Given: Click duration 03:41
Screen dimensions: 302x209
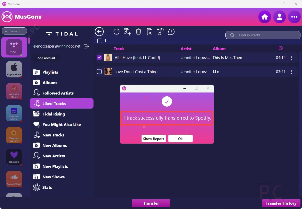Looking at the screenshot, I should coord(281,72).
